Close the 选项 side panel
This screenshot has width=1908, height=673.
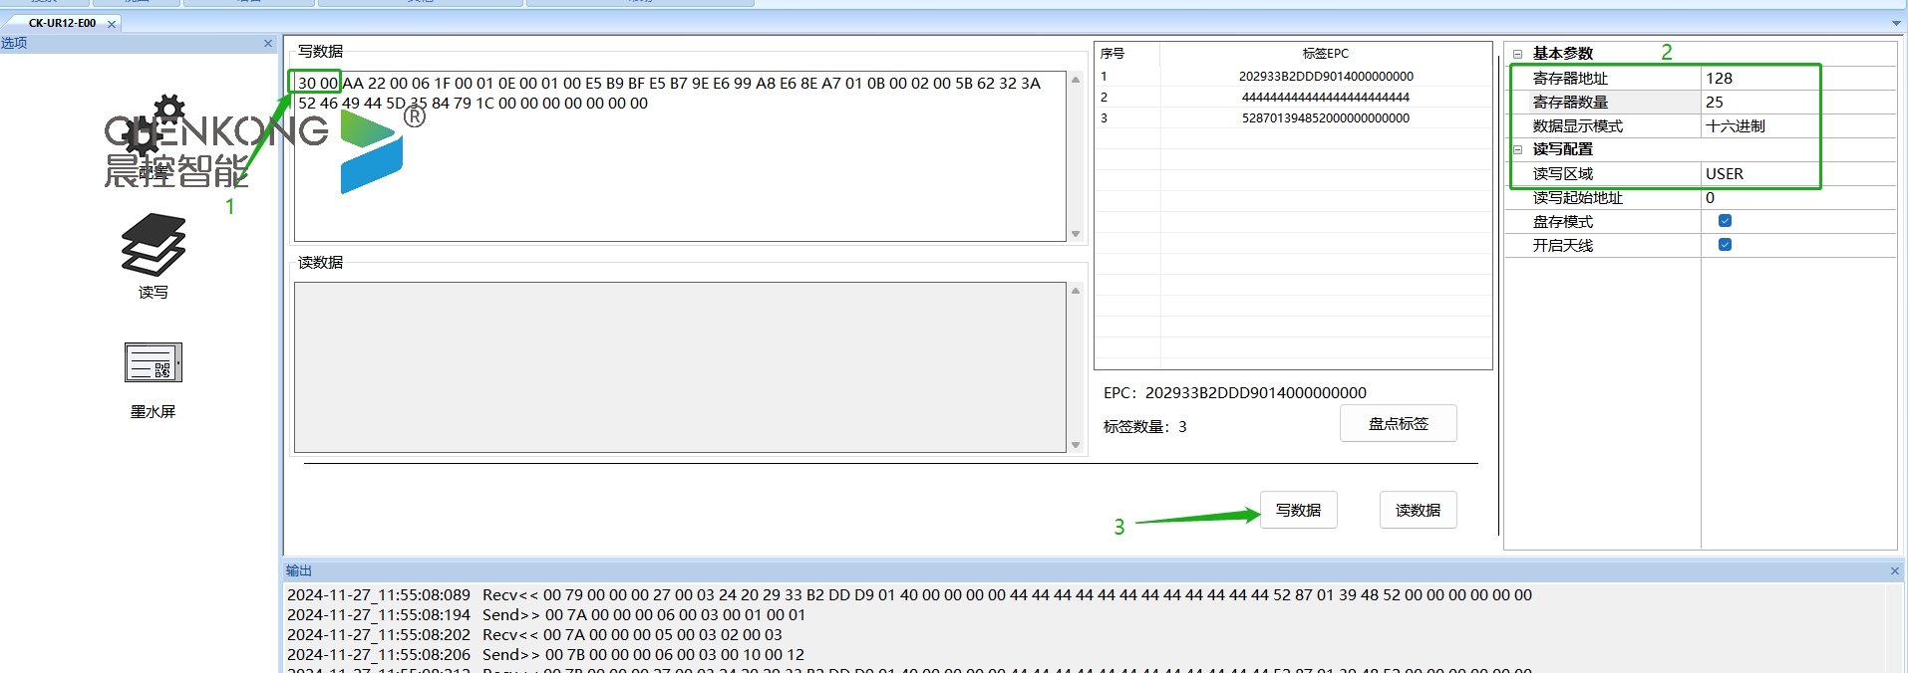pos(268,43)
